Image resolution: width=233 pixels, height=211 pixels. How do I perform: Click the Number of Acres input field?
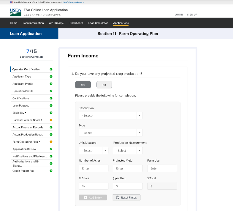click(x=93, y=168)
